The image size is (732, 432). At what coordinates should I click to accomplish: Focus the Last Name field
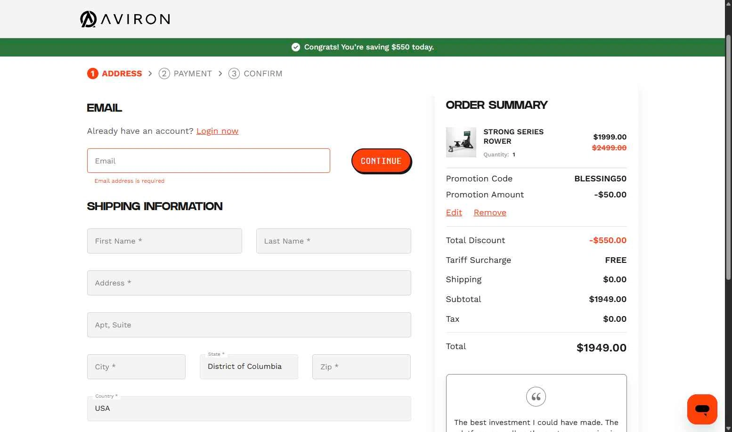(333, 241)
